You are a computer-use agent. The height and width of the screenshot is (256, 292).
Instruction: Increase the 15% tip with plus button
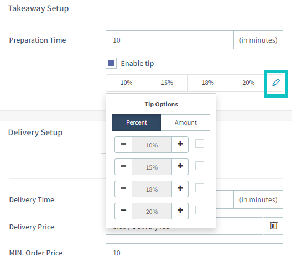[x=180, y=167]
